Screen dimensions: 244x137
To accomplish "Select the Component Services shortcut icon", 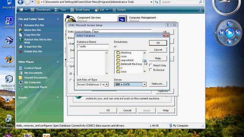I will (70, 19).
